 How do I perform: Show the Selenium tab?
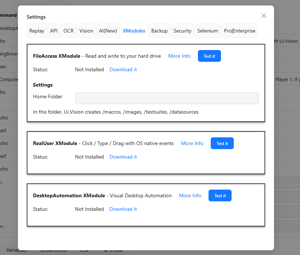click(x=207, y=31)
